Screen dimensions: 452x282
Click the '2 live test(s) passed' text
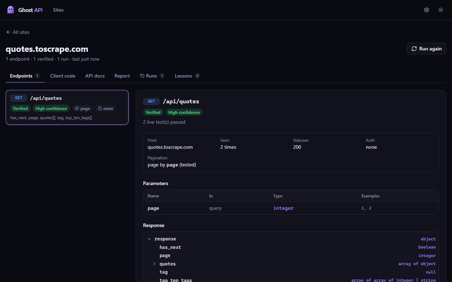coord(164,122)
